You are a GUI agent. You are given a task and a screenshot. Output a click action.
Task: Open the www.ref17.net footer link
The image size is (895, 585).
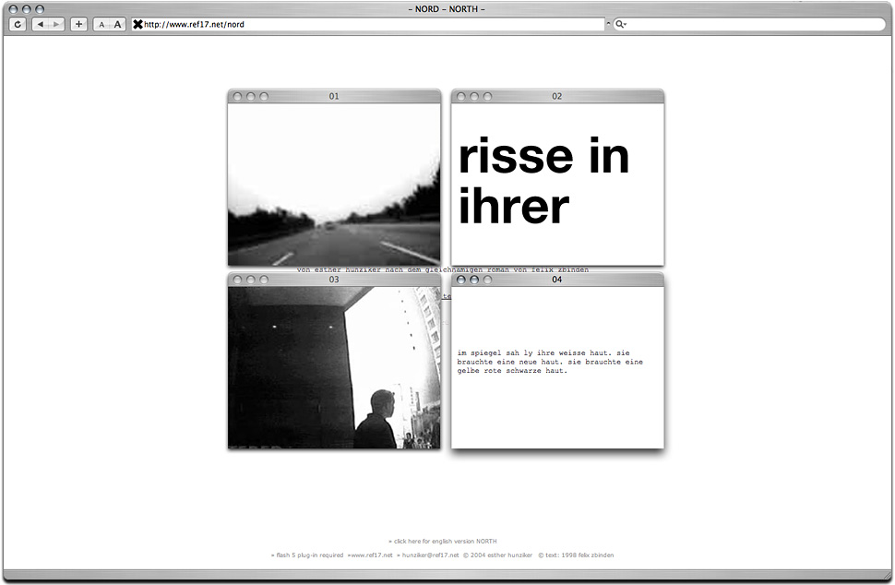pyautogui.click(x=371, y=555)
